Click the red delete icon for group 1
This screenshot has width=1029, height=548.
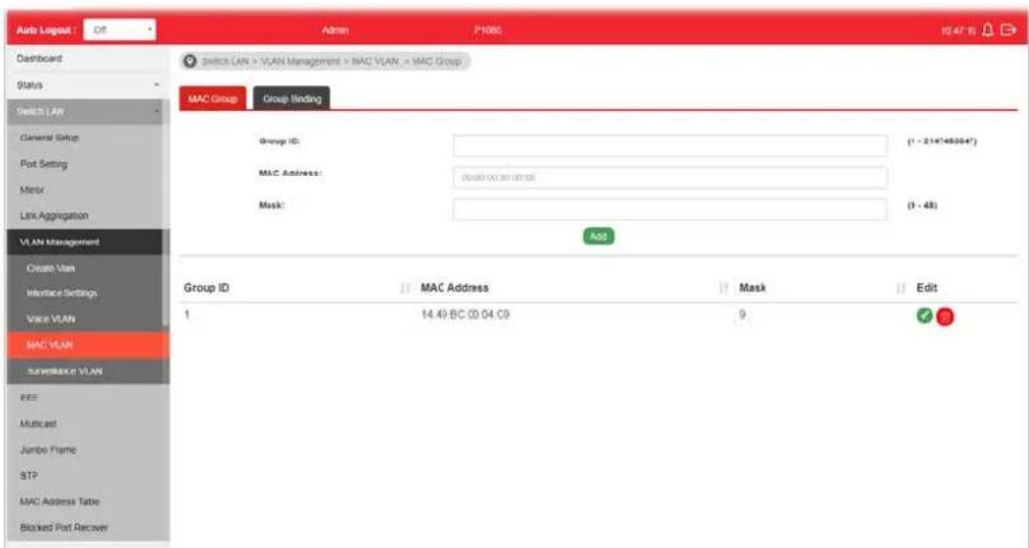[945, 317]
